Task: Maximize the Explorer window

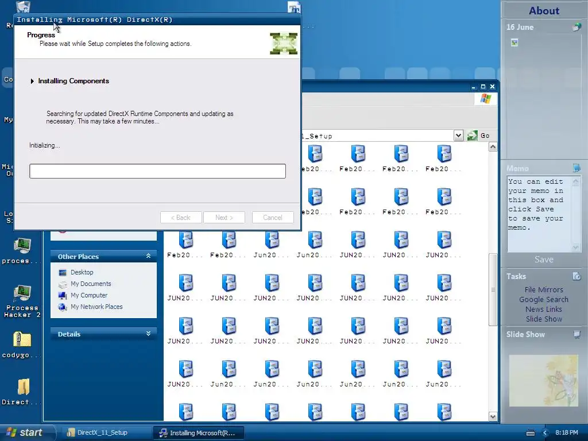Action: coord(483,87)
